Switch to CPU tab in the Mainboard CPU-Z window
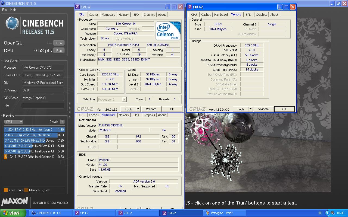Screen dimensions: 348x217 pyautogui.click(x=82, y=115)
